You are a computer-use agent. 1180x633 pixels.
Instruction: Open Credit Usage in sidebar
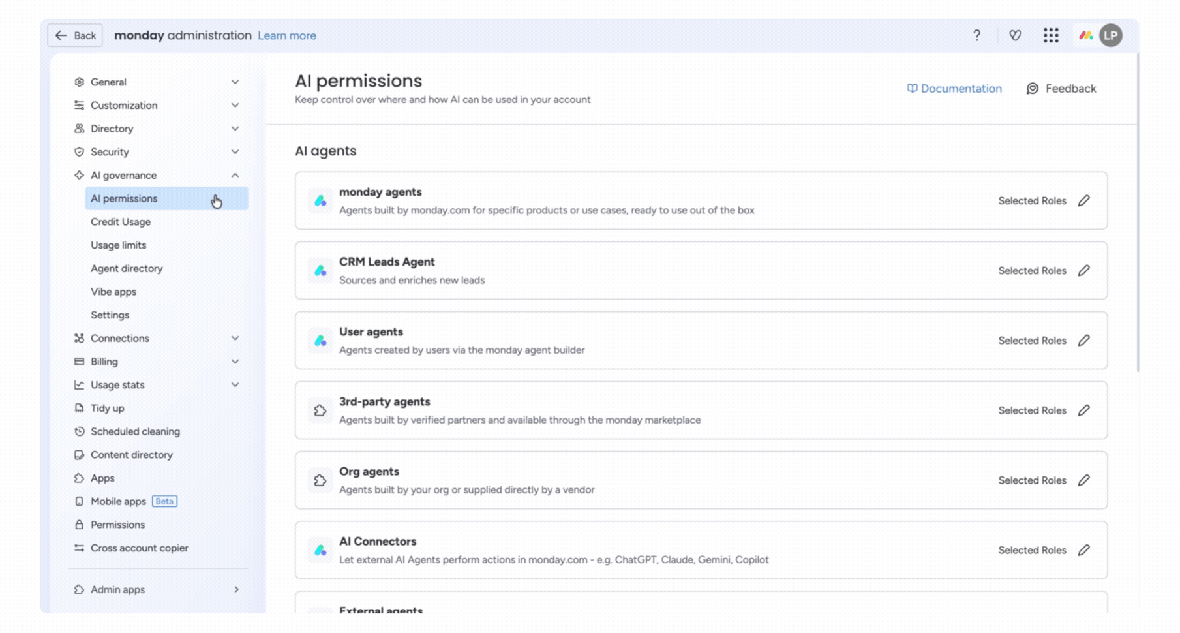tap(121, 222)
